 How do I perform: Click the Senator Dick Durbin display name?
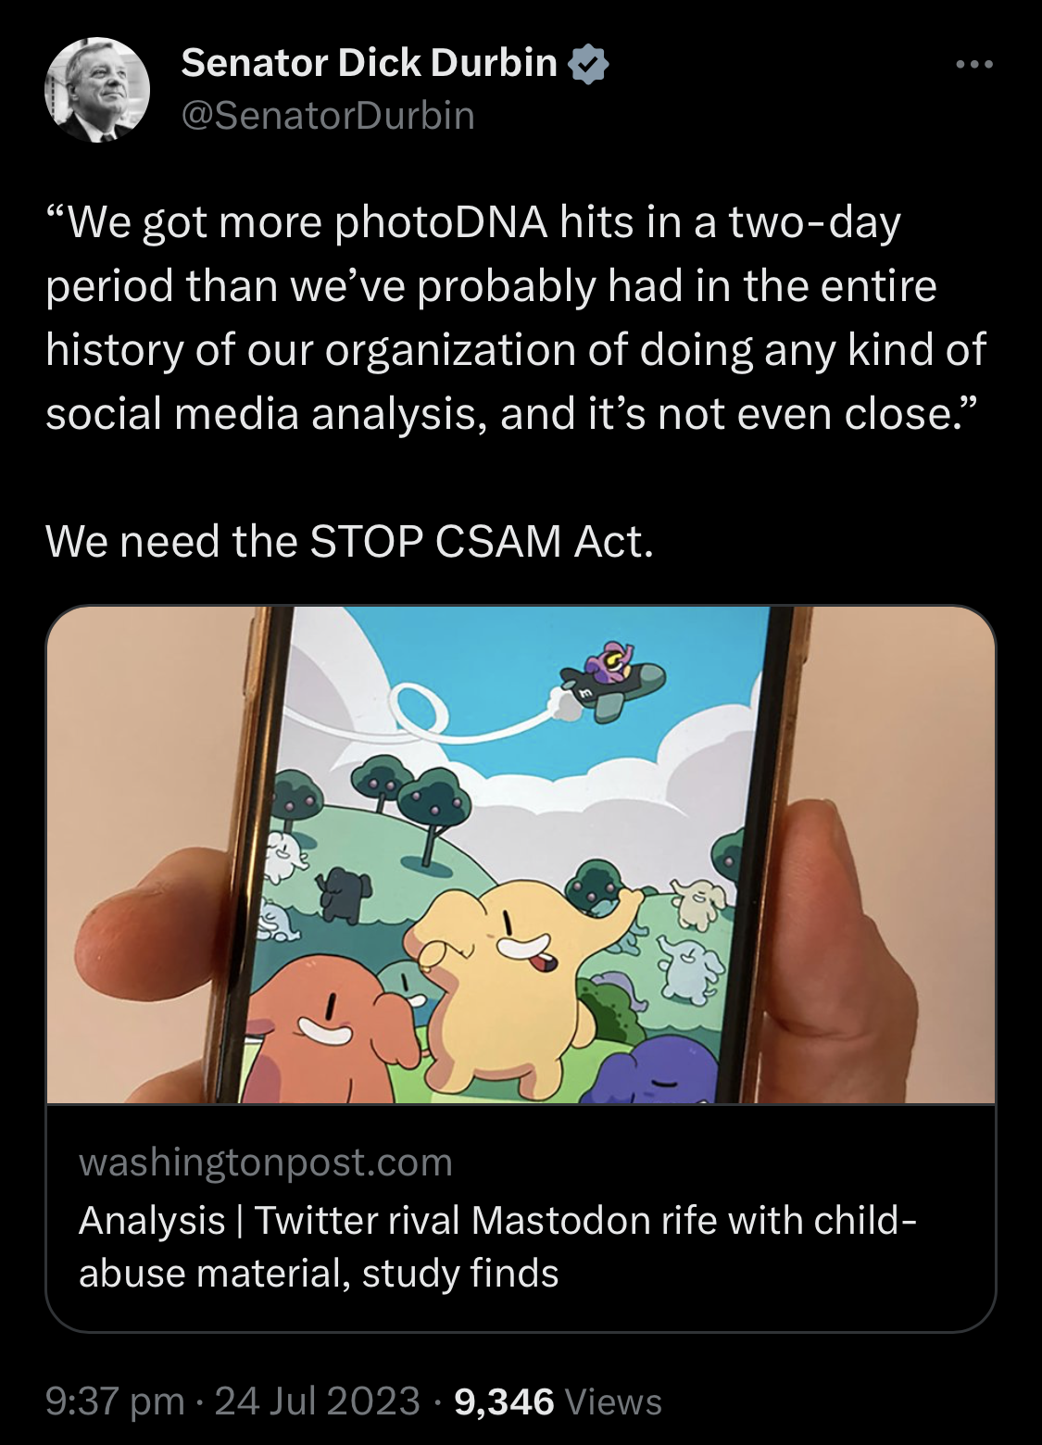(x=369, y=63)
